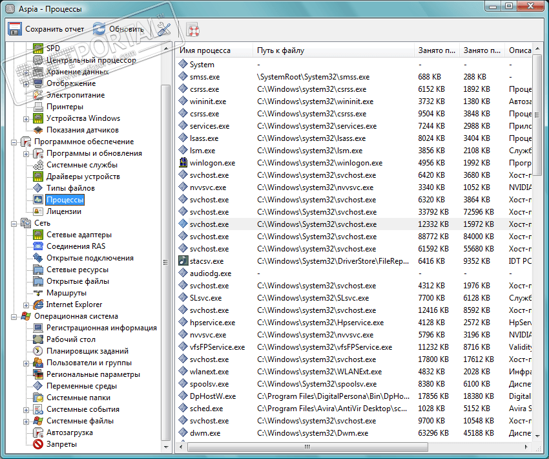Viewport: 549px width, 459px height.
Task: Click the horizontal scrollbar thumb of process list
Action: (307, 447)
